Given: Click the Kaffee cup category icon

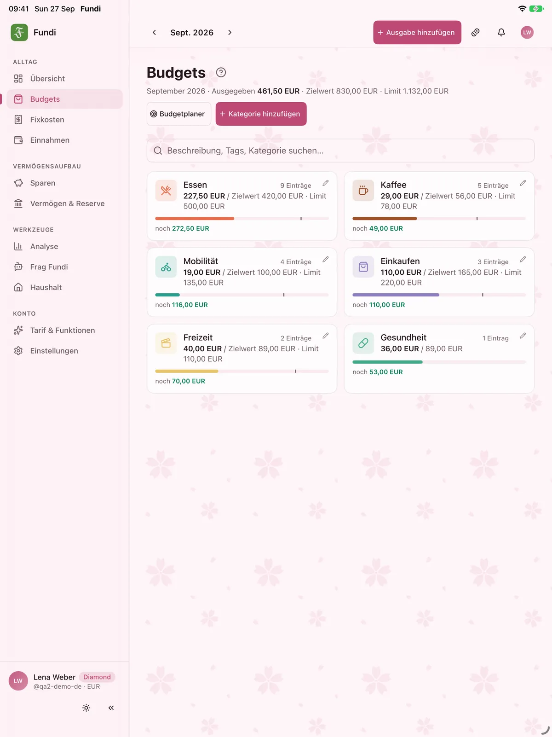Looking at the screenshot, I should pyautogui.click(x=363, y=191).
